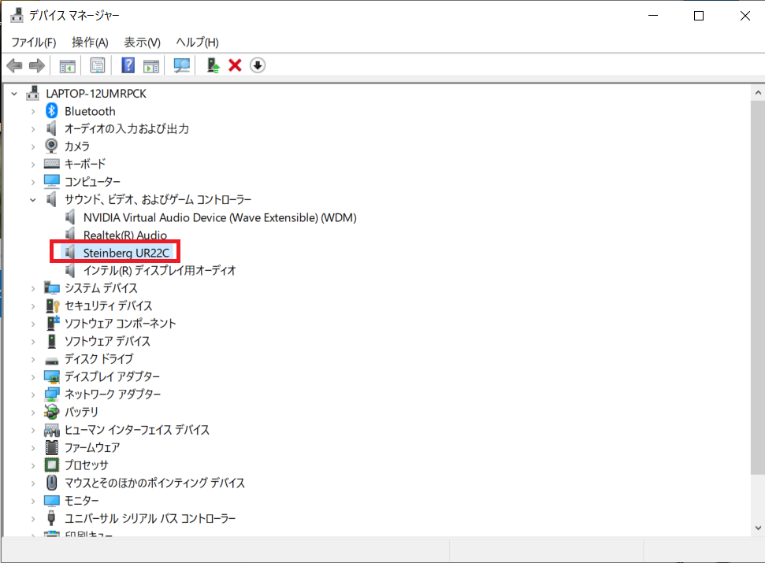Open the ファイル(F) menu
Image resolution: width=765 pixels, height=563 pixels.
tap(34, 43)
